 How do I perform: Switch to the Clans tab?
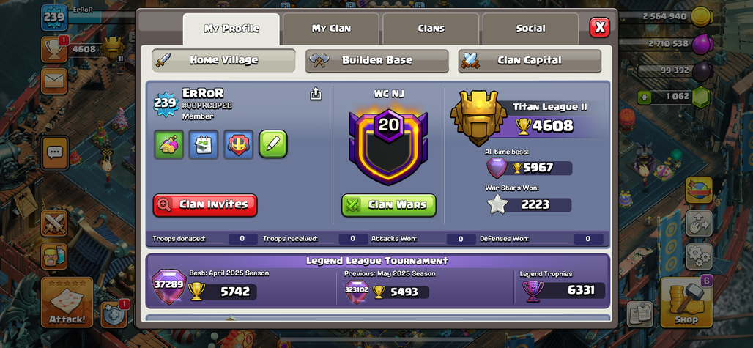(x=431, y=29)
